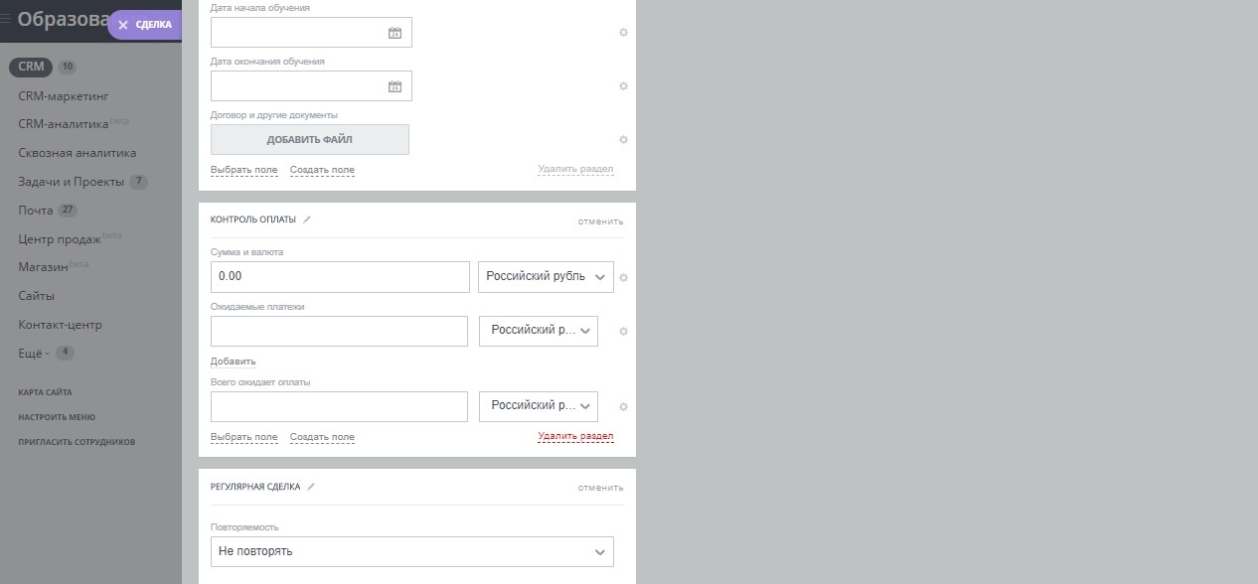Click Выбрать поле in the education section
The height and width of the screenshot is (584, 1258).
point(244,170)
